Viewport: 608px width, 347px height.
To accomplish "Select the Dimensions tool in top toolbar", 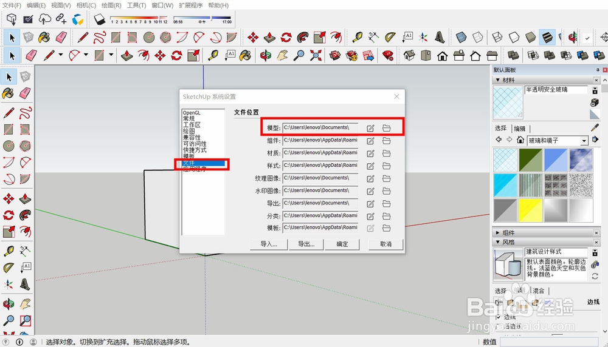I will [373, 37].
